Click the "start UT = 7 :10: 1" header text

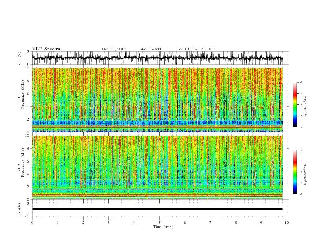(x=197, y=49)
